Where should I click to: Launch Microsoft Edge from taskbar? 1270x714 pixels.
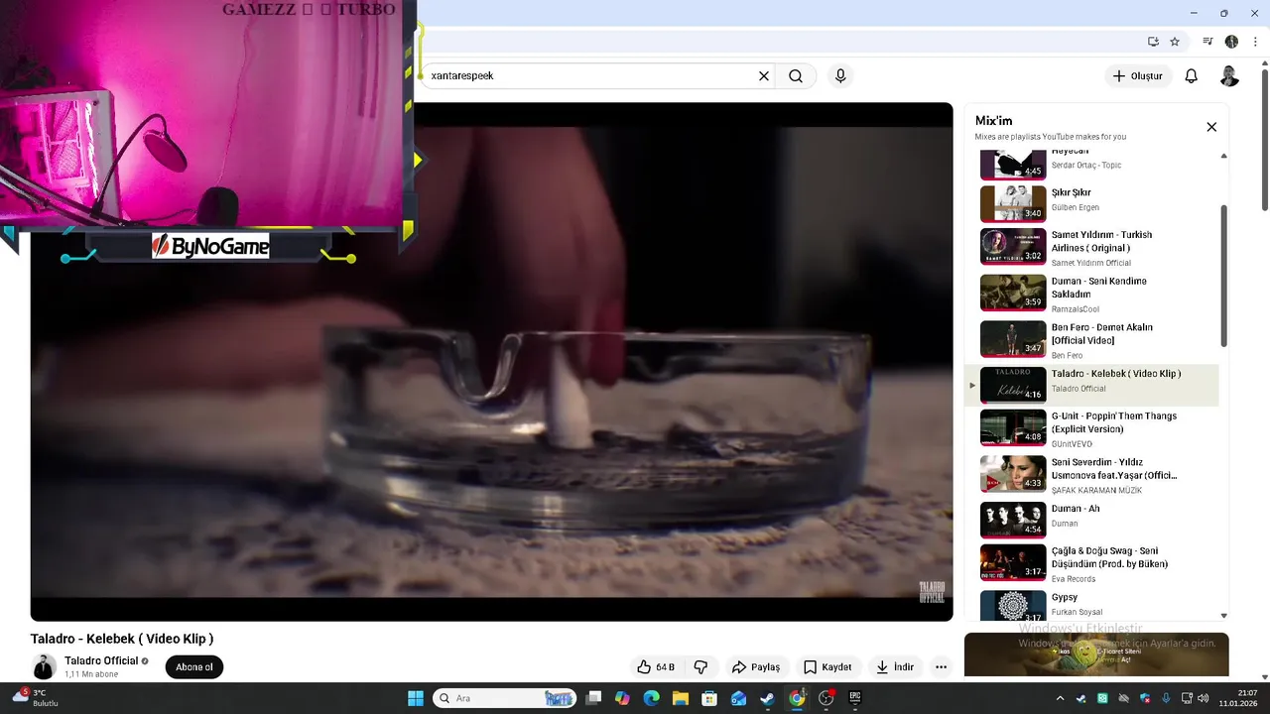651,698
